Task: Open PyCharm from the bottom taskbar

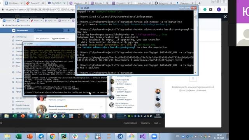Action: pos(64,136)
